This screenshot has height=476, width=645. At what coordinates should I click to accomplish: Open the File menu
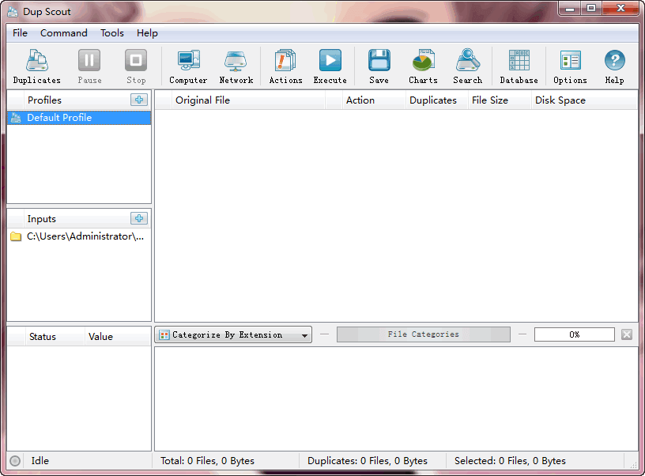20,33
